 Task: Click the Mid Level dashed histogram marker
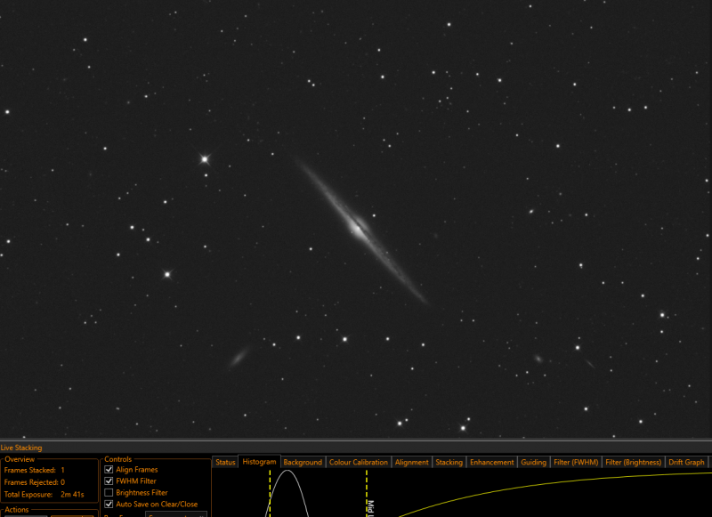367,493
